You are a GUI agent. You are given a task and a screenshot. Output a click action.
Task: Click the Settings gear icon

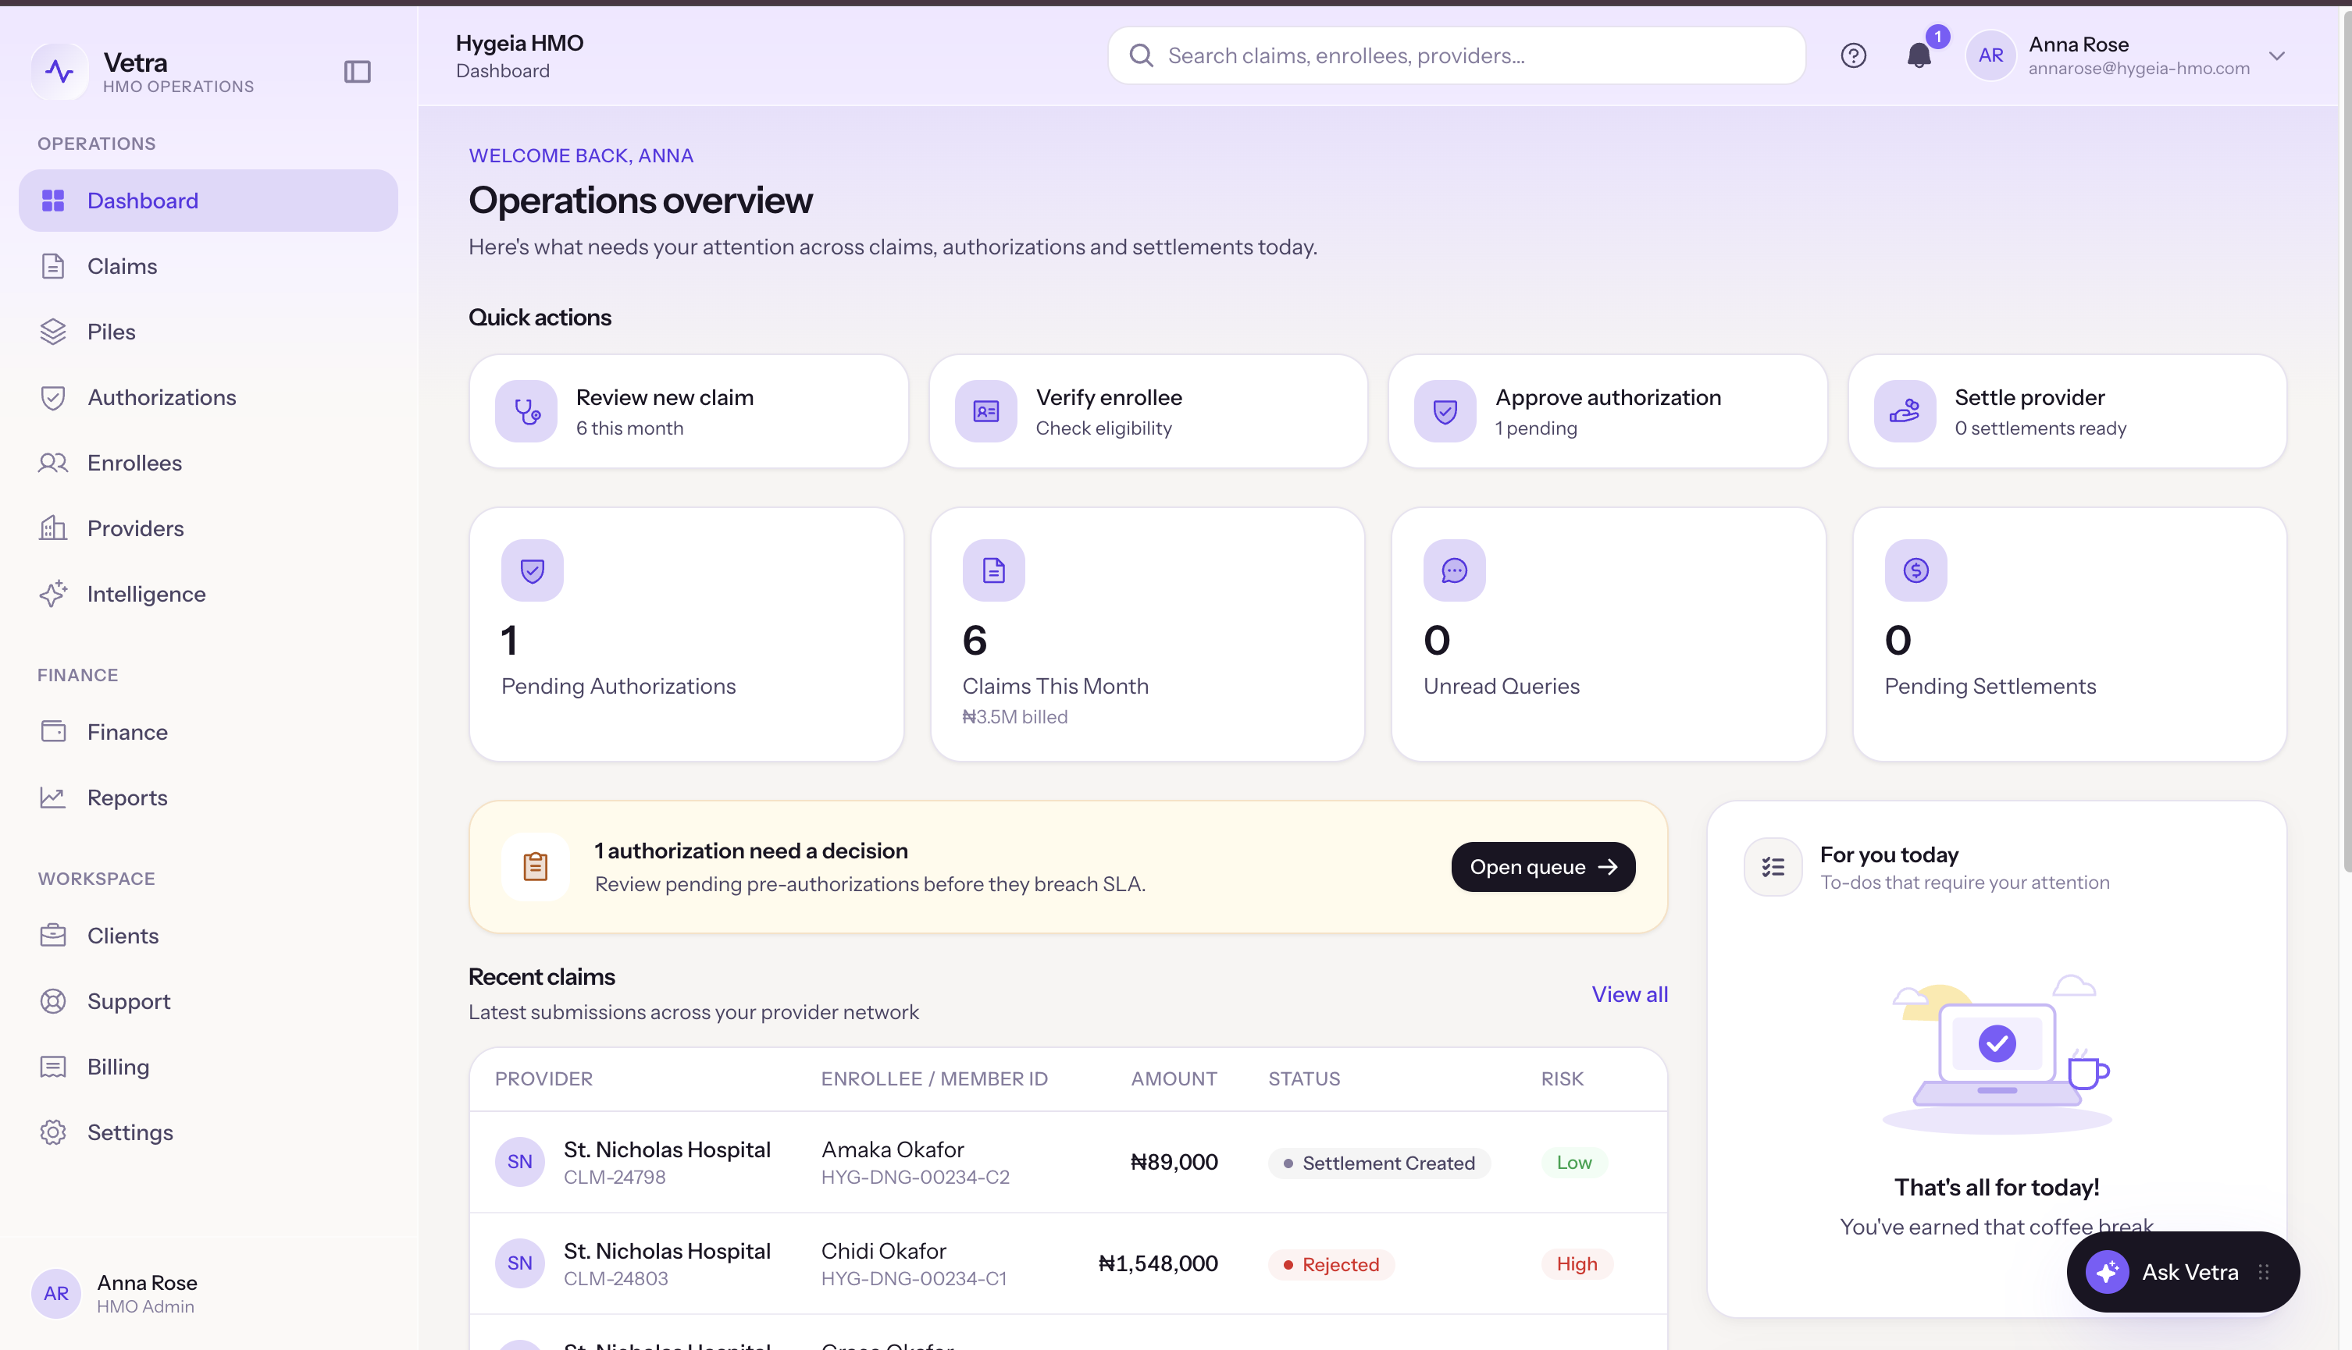click(x=53, y=1132)
